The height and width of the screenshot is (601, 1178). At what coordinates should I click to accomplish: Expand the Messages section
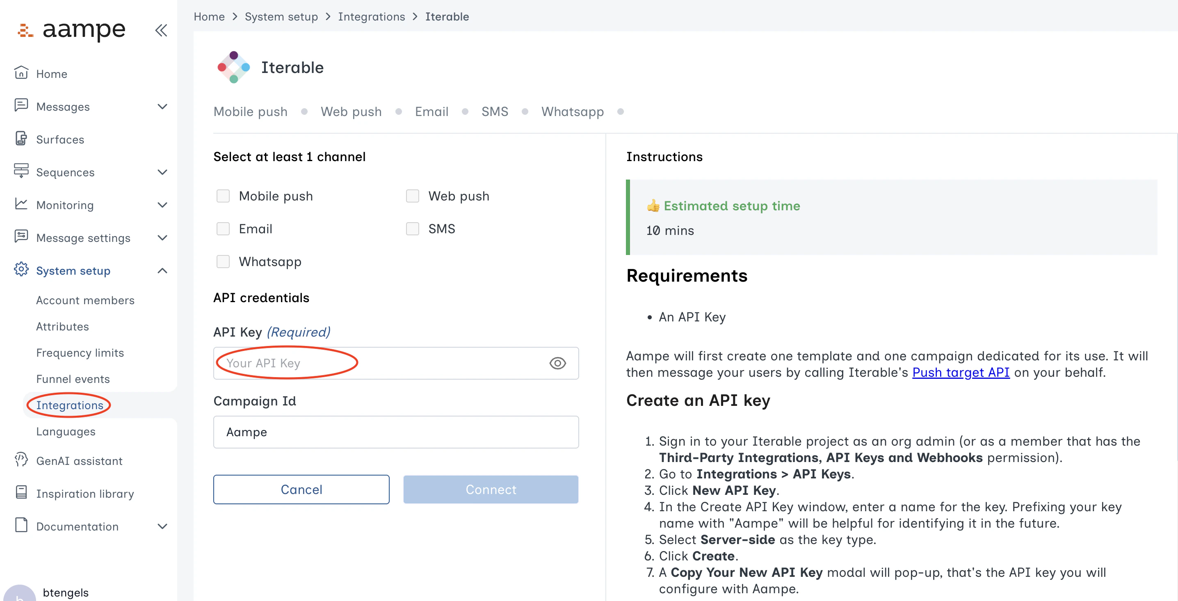(x=162, y=107)
